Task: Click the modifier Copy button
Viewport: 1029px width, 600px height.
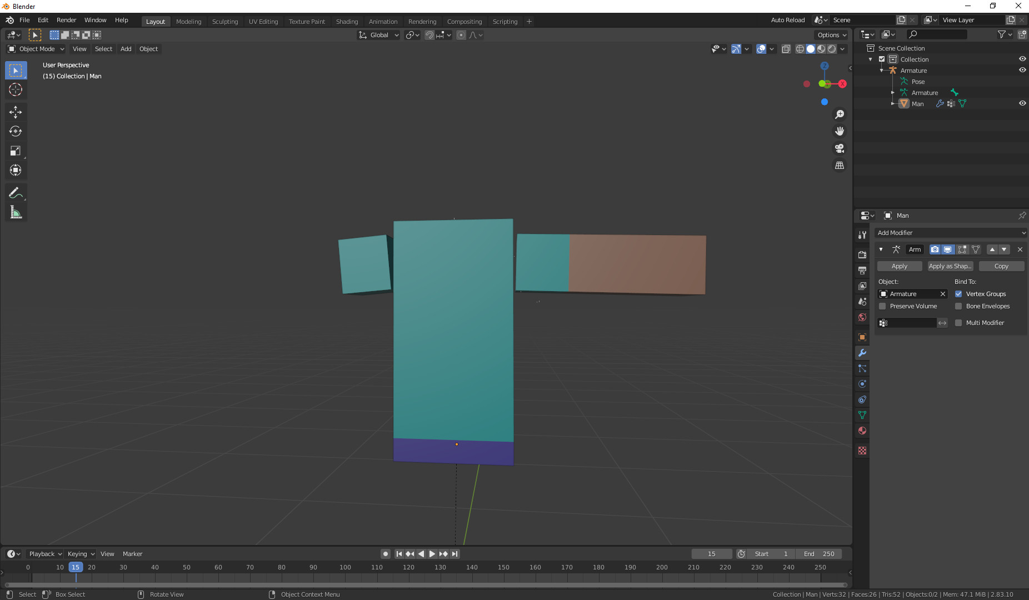Action: 1001,266
